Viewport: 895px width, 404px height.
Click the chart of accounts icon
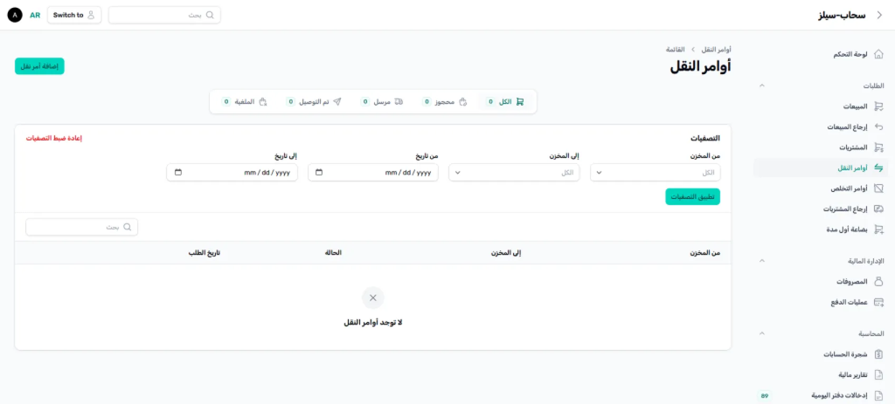click(x=879, y=354)
